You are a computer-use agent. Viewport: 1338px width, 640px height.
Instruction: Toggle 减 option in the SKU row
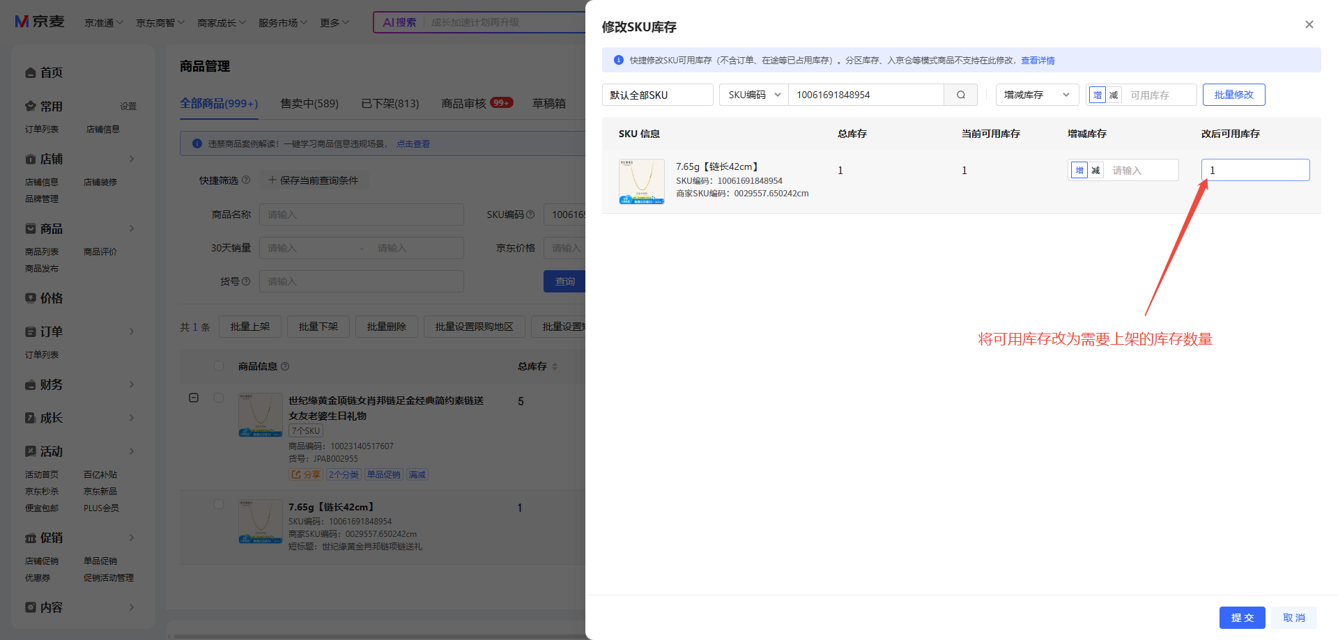[1095, 170]
